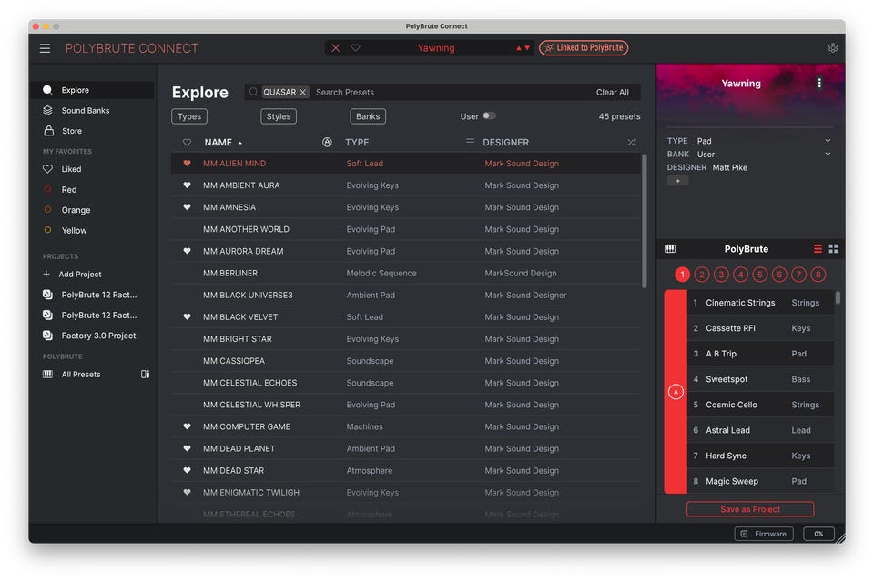Click the Arturia logo column filter icon
This screenshot has height=581, width=874.
(327, 143)
